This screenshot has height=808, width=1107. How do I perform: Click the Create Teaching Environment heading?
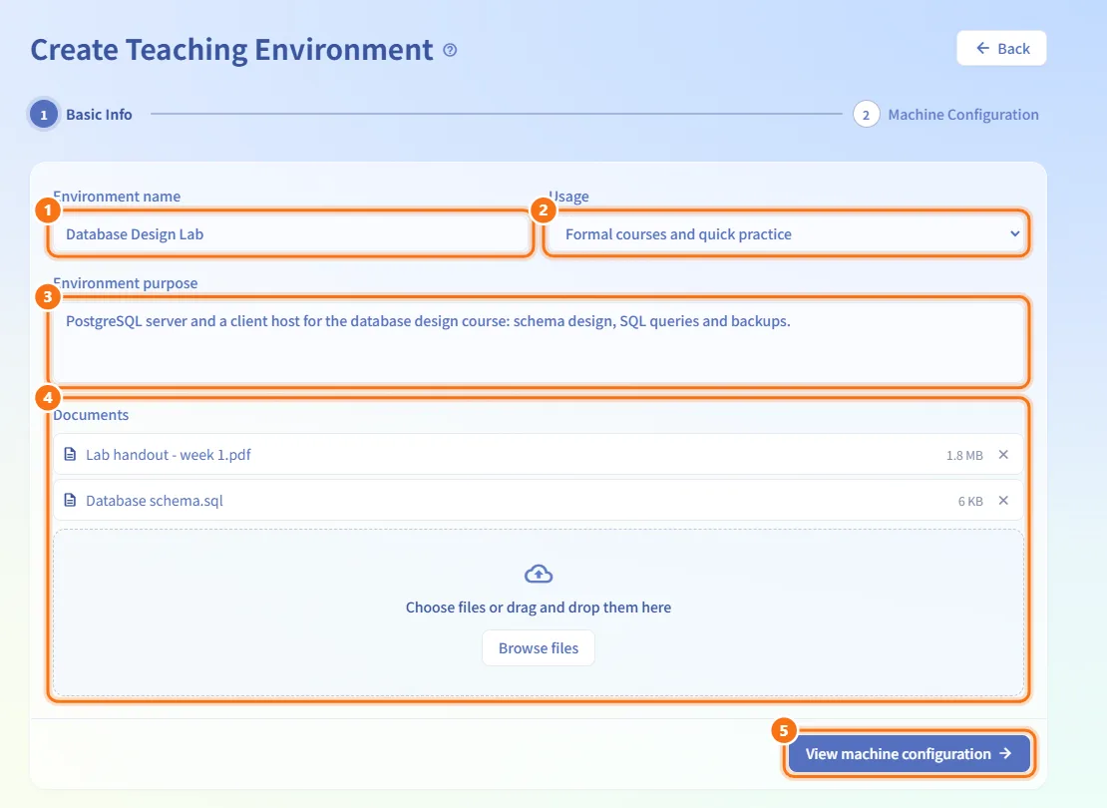pos(231,50)
